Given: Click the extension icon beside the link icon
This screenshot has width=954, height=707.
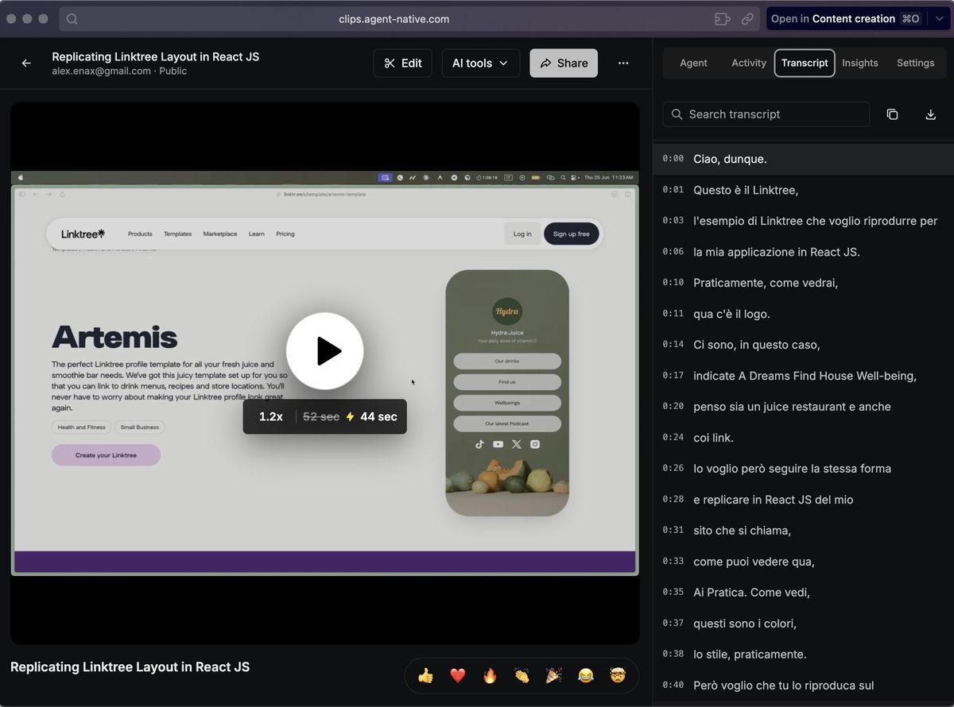Looking at the screenshot, I should point(722,19).
